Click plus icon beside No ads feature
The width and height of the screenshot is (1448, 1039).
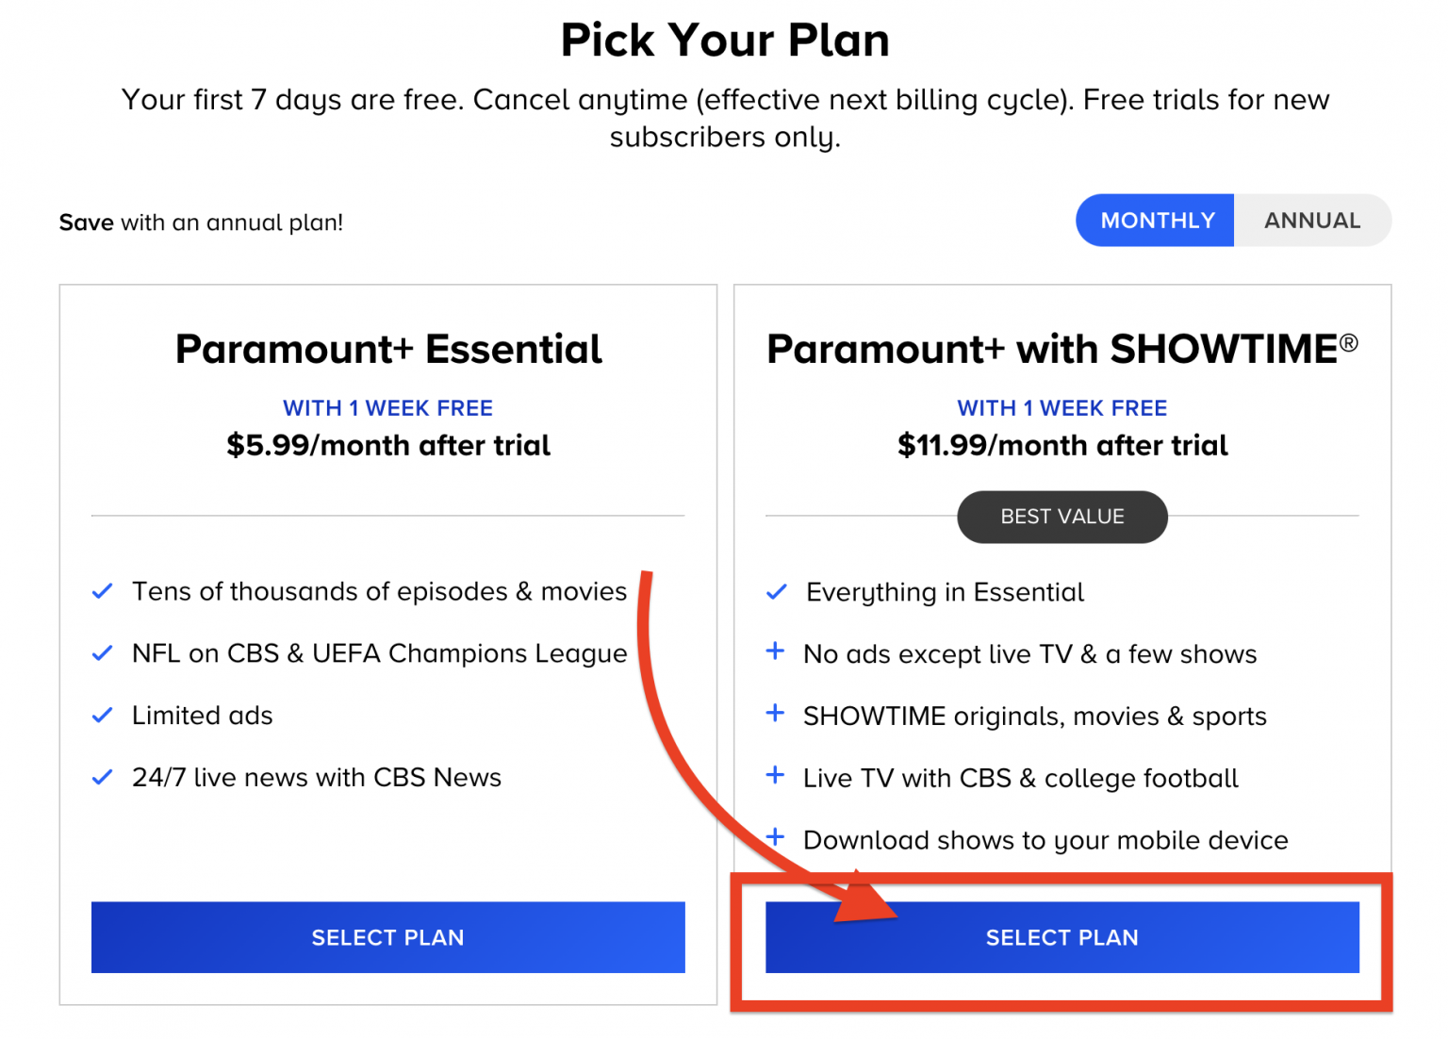[x=775, y=651]
